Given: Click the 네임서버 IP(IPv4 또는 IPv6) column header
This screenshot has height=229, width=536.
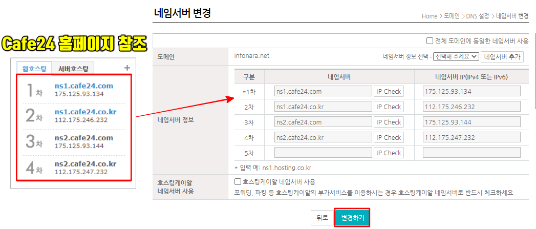Looking at the screenshot, I should point(471,77).
